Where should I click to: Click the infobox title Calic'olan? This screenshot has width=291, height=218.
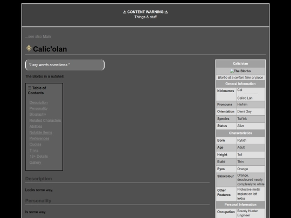pyautogui.click(x=240, y=64)
